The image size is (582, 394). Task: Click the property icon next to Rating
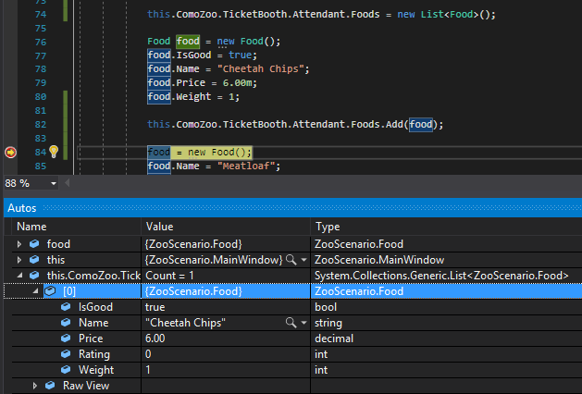coord(66,354)
